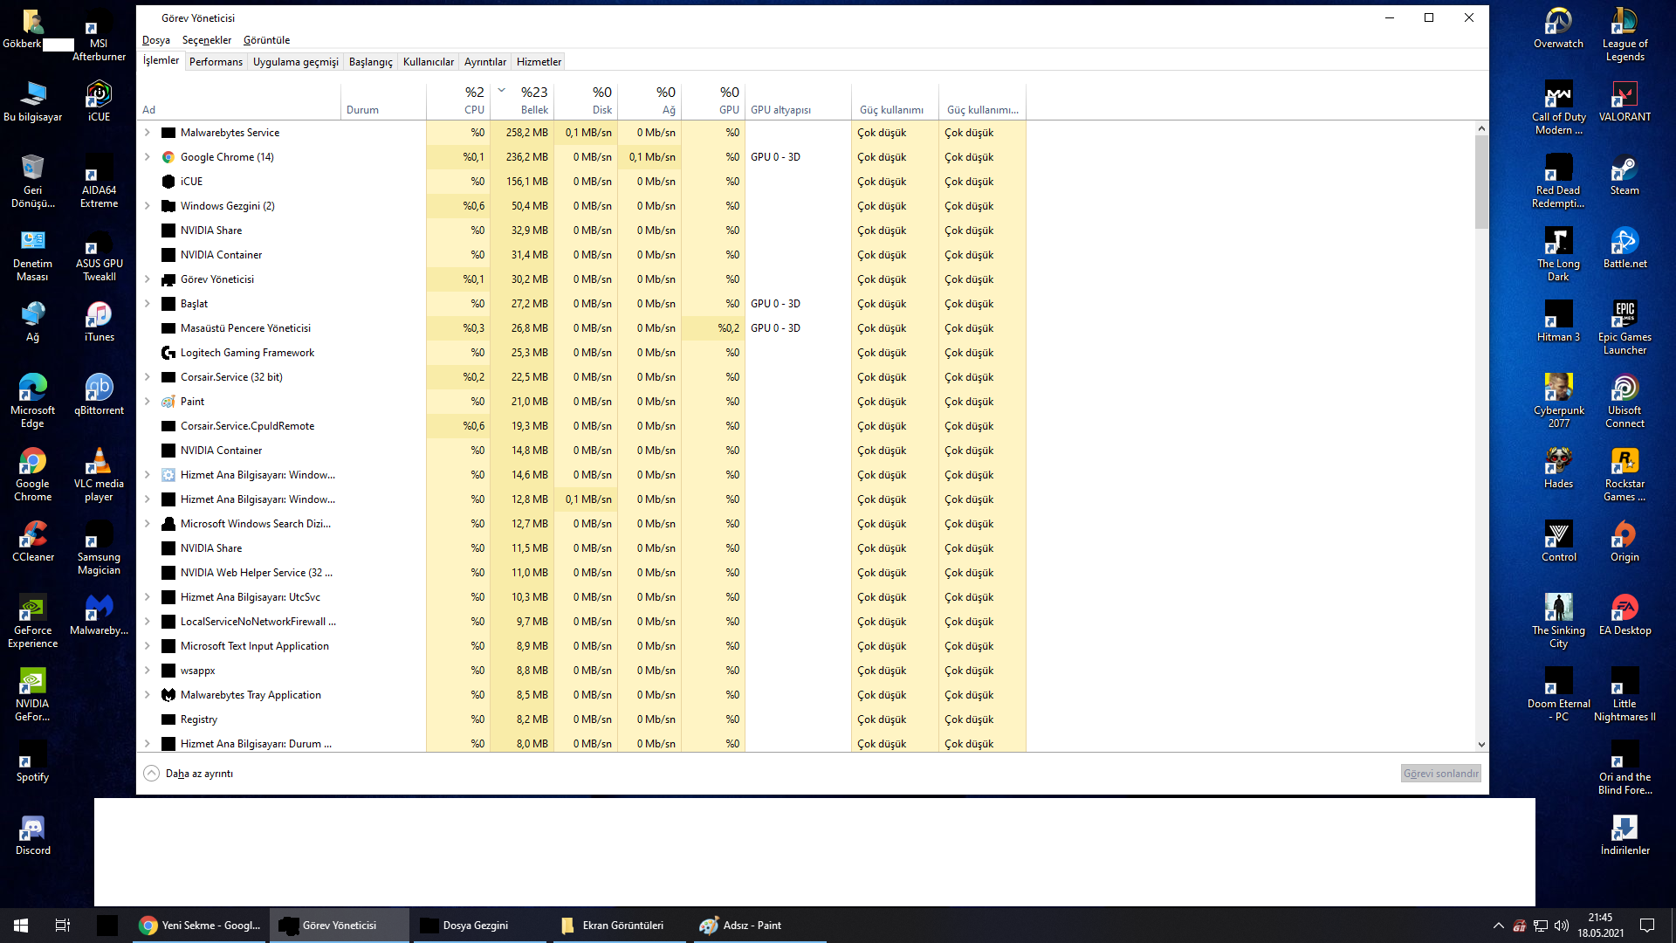Expand Corsair.Service (32 bit) process

pyautogui.click(x=148, y=377)
